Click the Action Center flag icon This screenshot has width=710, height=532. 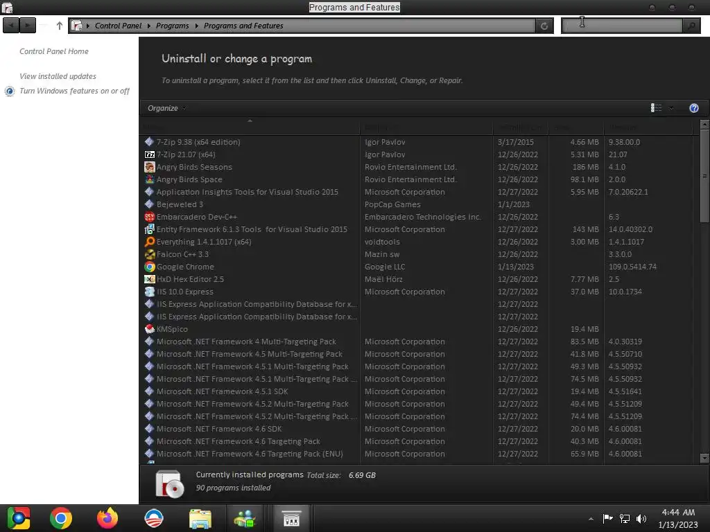pyautogui.click(x=607, y=518)
